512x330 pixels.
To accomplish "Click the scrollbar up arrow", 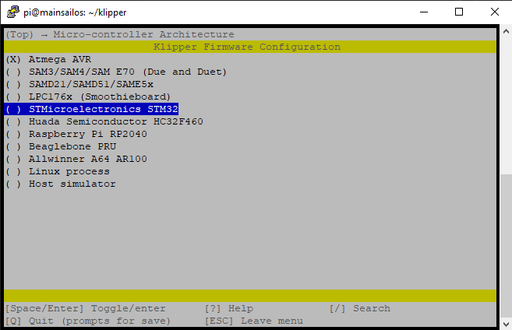I will coord(506,31).
